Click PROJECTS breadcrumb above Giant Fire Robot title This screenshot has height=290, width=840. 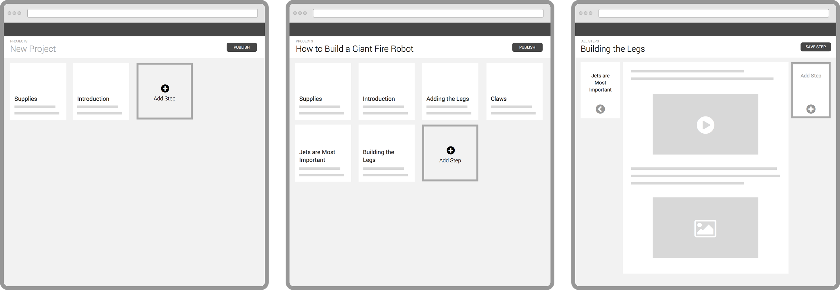pos(304,41)
